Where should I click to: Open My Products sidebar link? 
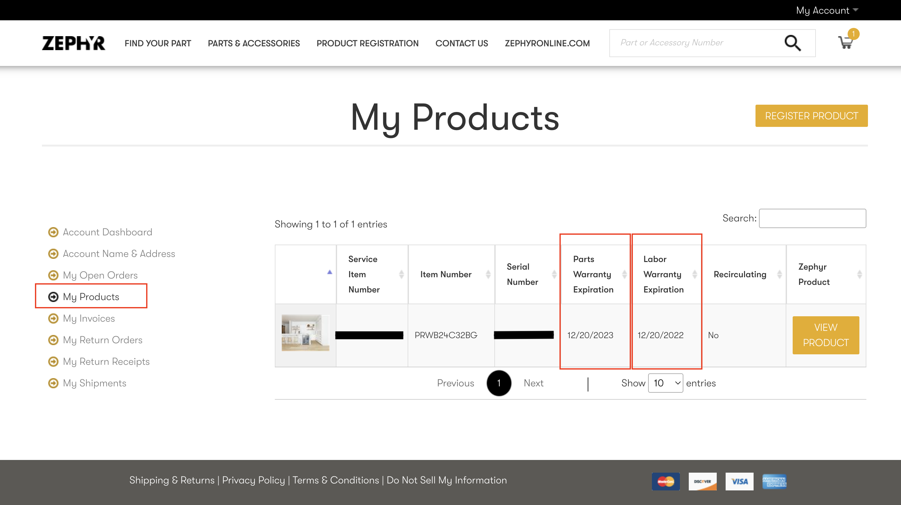[91, 297]
